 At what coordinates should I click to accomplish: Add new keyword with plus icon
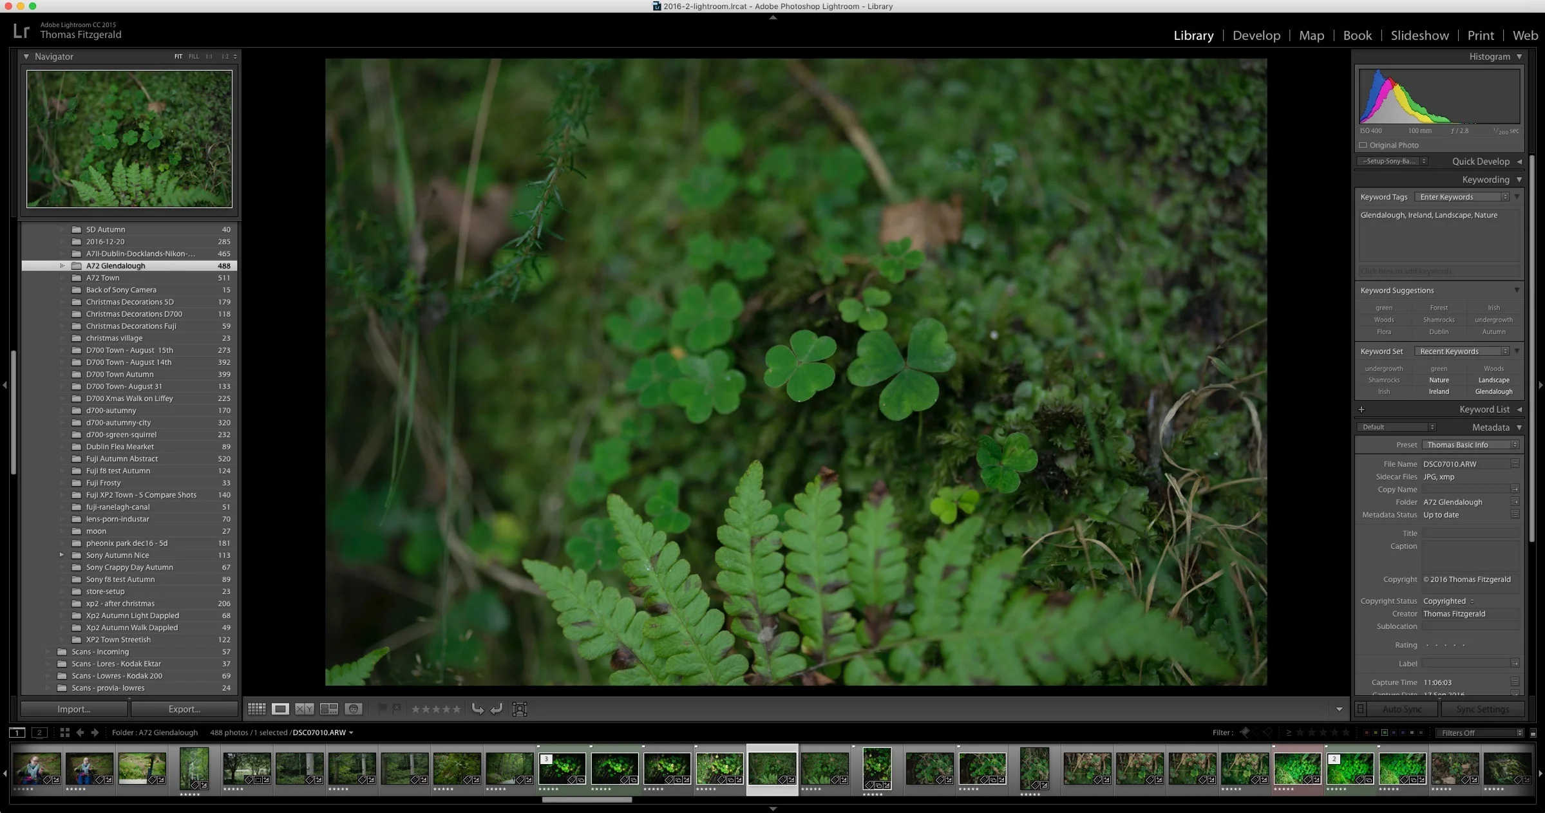1361,409
